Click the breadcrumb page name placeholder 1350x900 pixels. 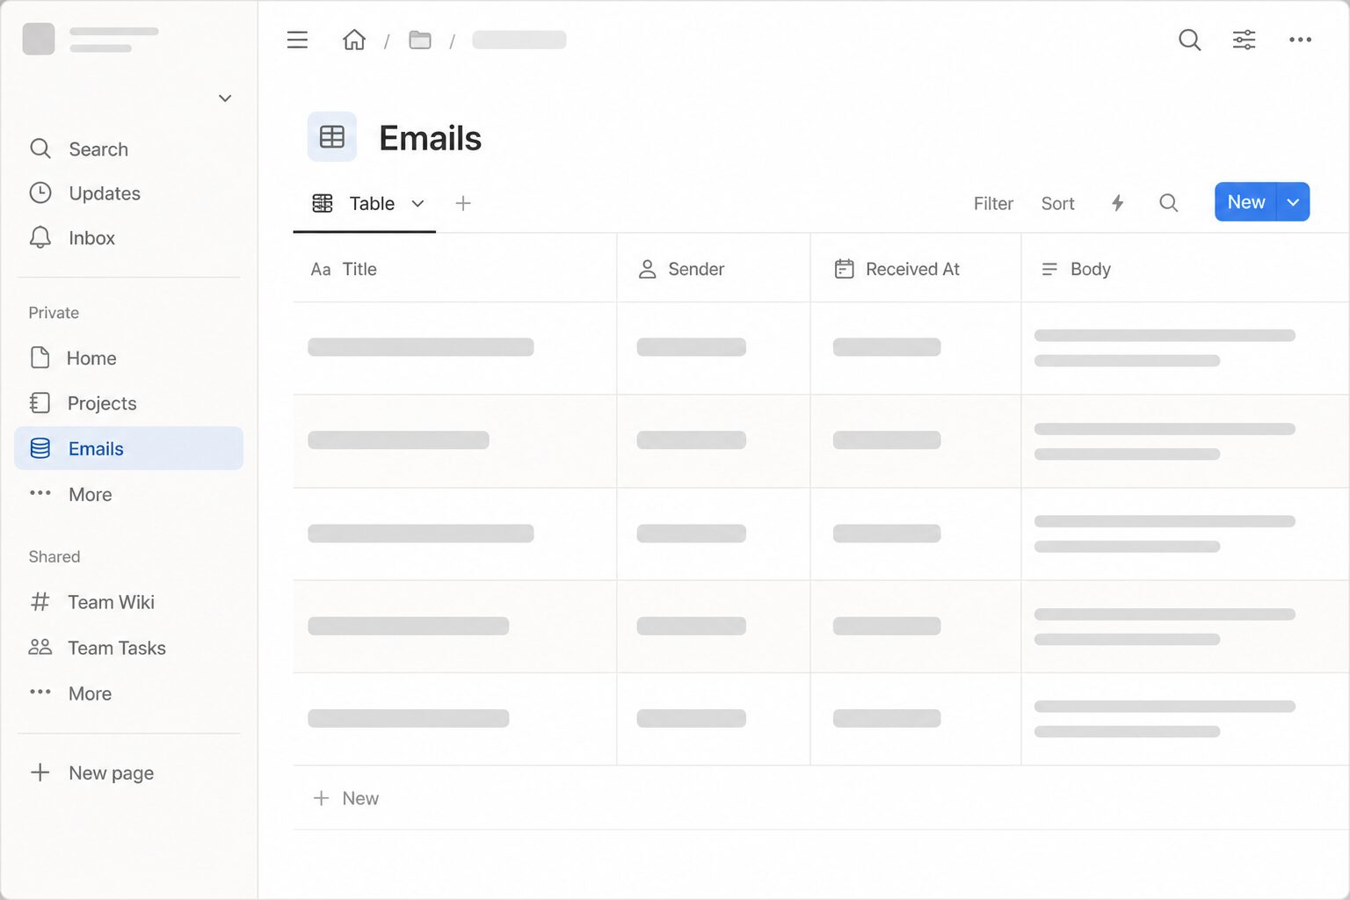point(519,40)
